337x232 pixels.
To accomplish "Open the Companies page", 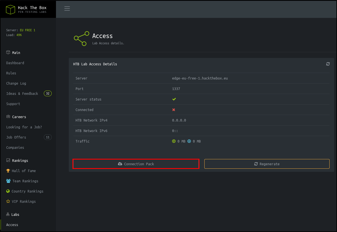I will tap(15, 148).
